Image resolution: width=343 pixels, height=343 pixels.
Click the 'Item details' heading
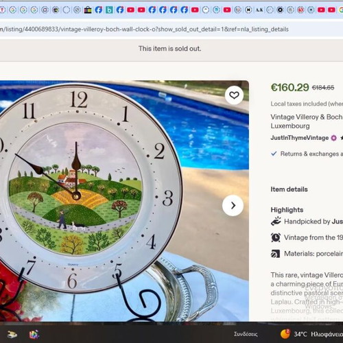click(x=289, y=189)
